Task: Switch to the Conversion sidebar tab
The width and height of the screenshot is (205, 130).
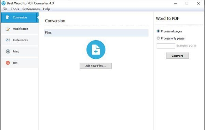Action: point(19,17)
